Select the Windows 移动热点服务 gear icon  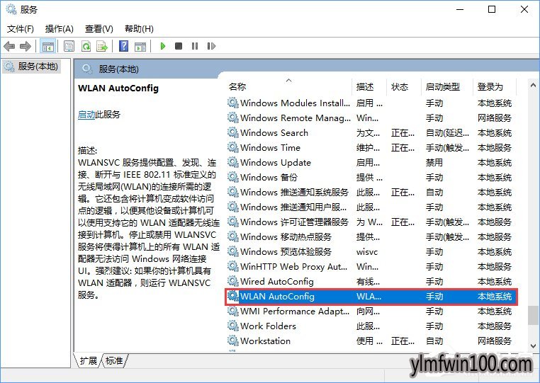coord(233,236)
